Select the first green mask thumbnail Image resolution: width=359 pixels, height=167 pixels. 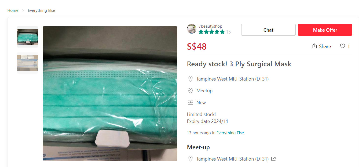tap(27, 37)
